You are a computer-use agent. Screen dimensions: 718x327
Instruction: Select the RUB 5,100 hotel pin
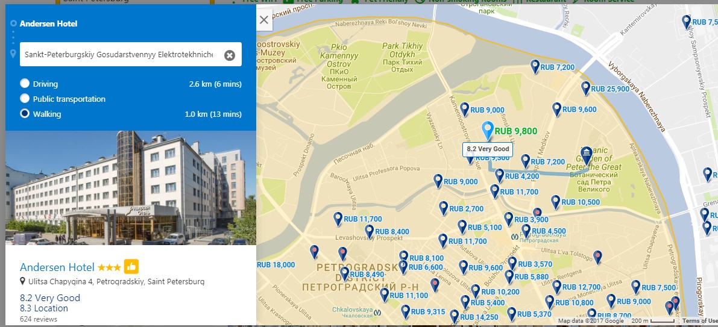click(462, 227)
